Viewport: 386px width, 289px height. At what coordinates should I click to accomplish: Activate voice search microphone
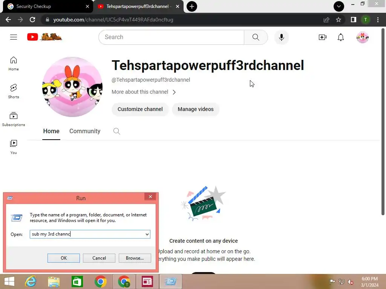pos(281,37)
